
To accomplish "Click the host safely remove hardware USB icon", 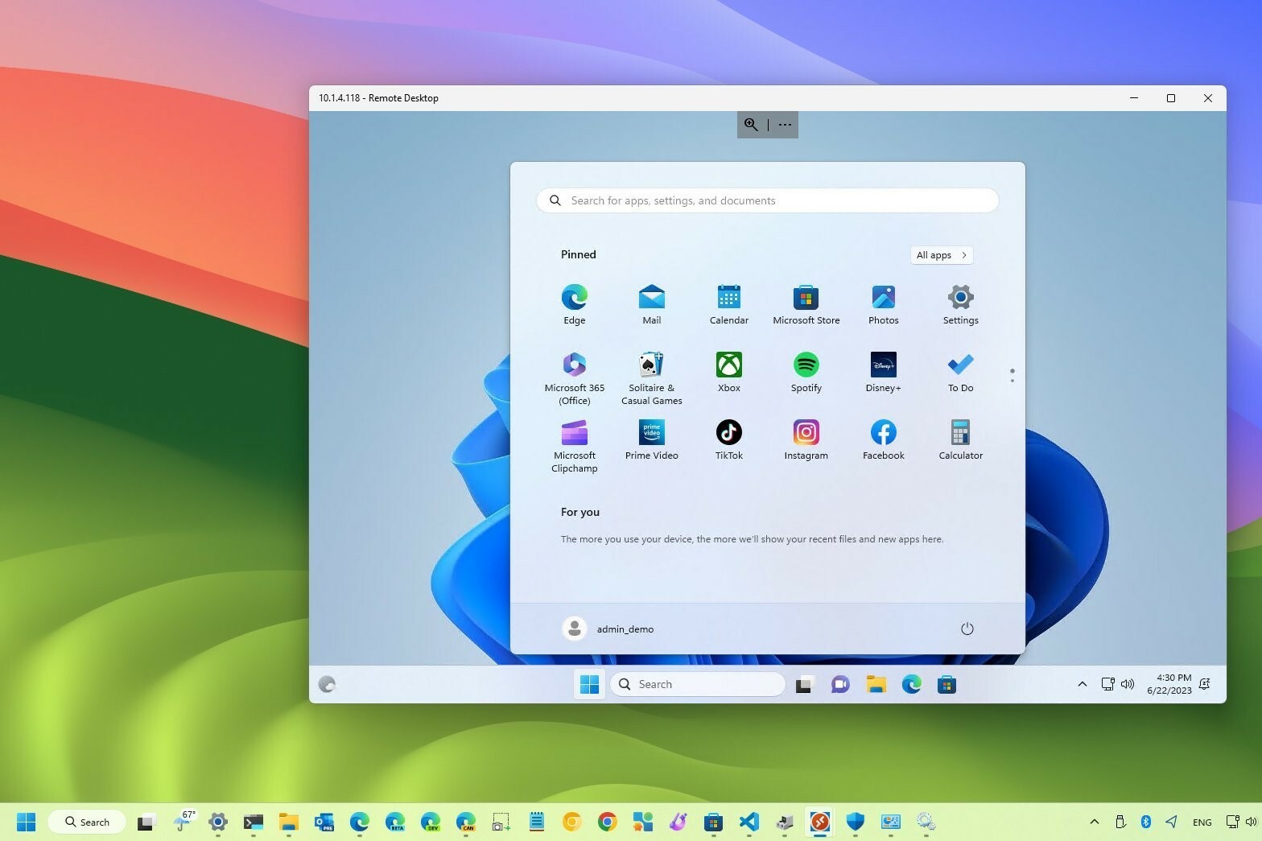I will click(x=1120, y=822).
